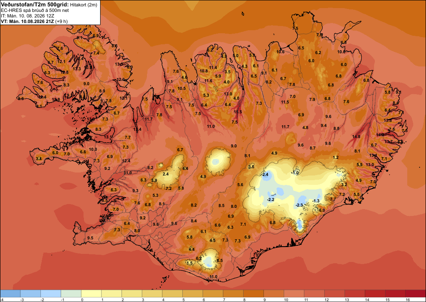Click the 9.5 value on the southwest peninsula
Image resolution: width=426 pixels, height=302 pixels.
(90, 238)
